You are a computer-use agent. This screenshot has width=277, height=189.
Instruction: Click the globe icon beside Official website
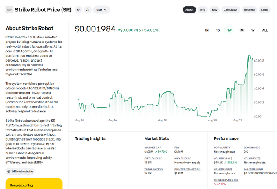9,171
